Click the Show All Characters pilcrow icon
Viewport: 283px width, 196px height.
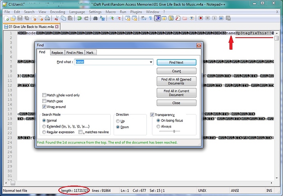[x=150, y=18]
